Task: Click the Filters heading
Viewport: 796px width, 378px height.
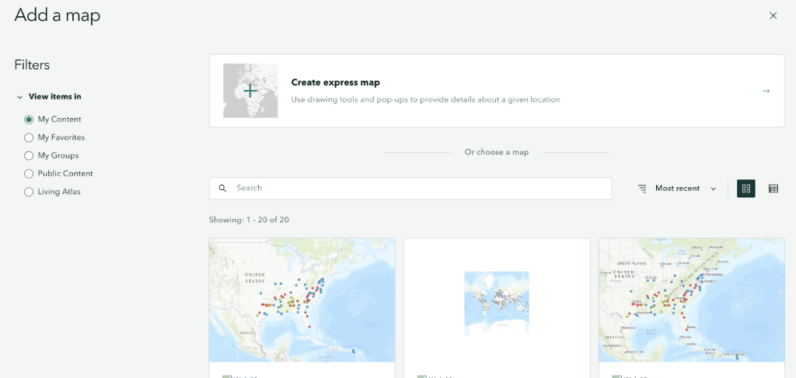Action: [x=32, y=65]
